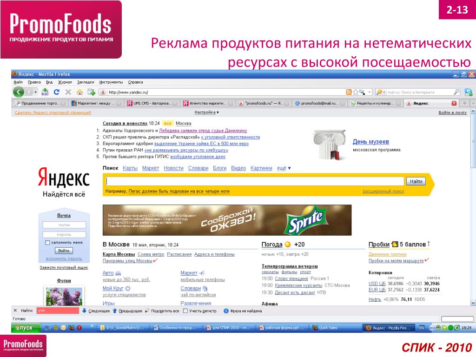Click the show desktop quick launch icon
The height and width of the screenshot is (357, 476).
click(x=48, y=328)
